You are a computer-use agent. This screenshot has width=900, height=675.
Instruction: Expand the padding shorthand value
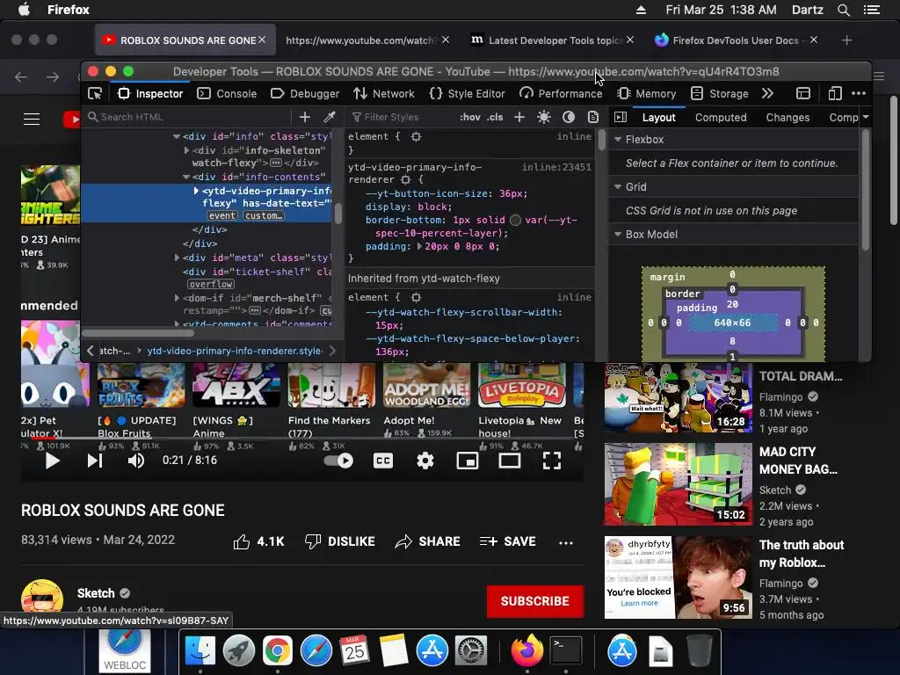click(x=419, y=246)
